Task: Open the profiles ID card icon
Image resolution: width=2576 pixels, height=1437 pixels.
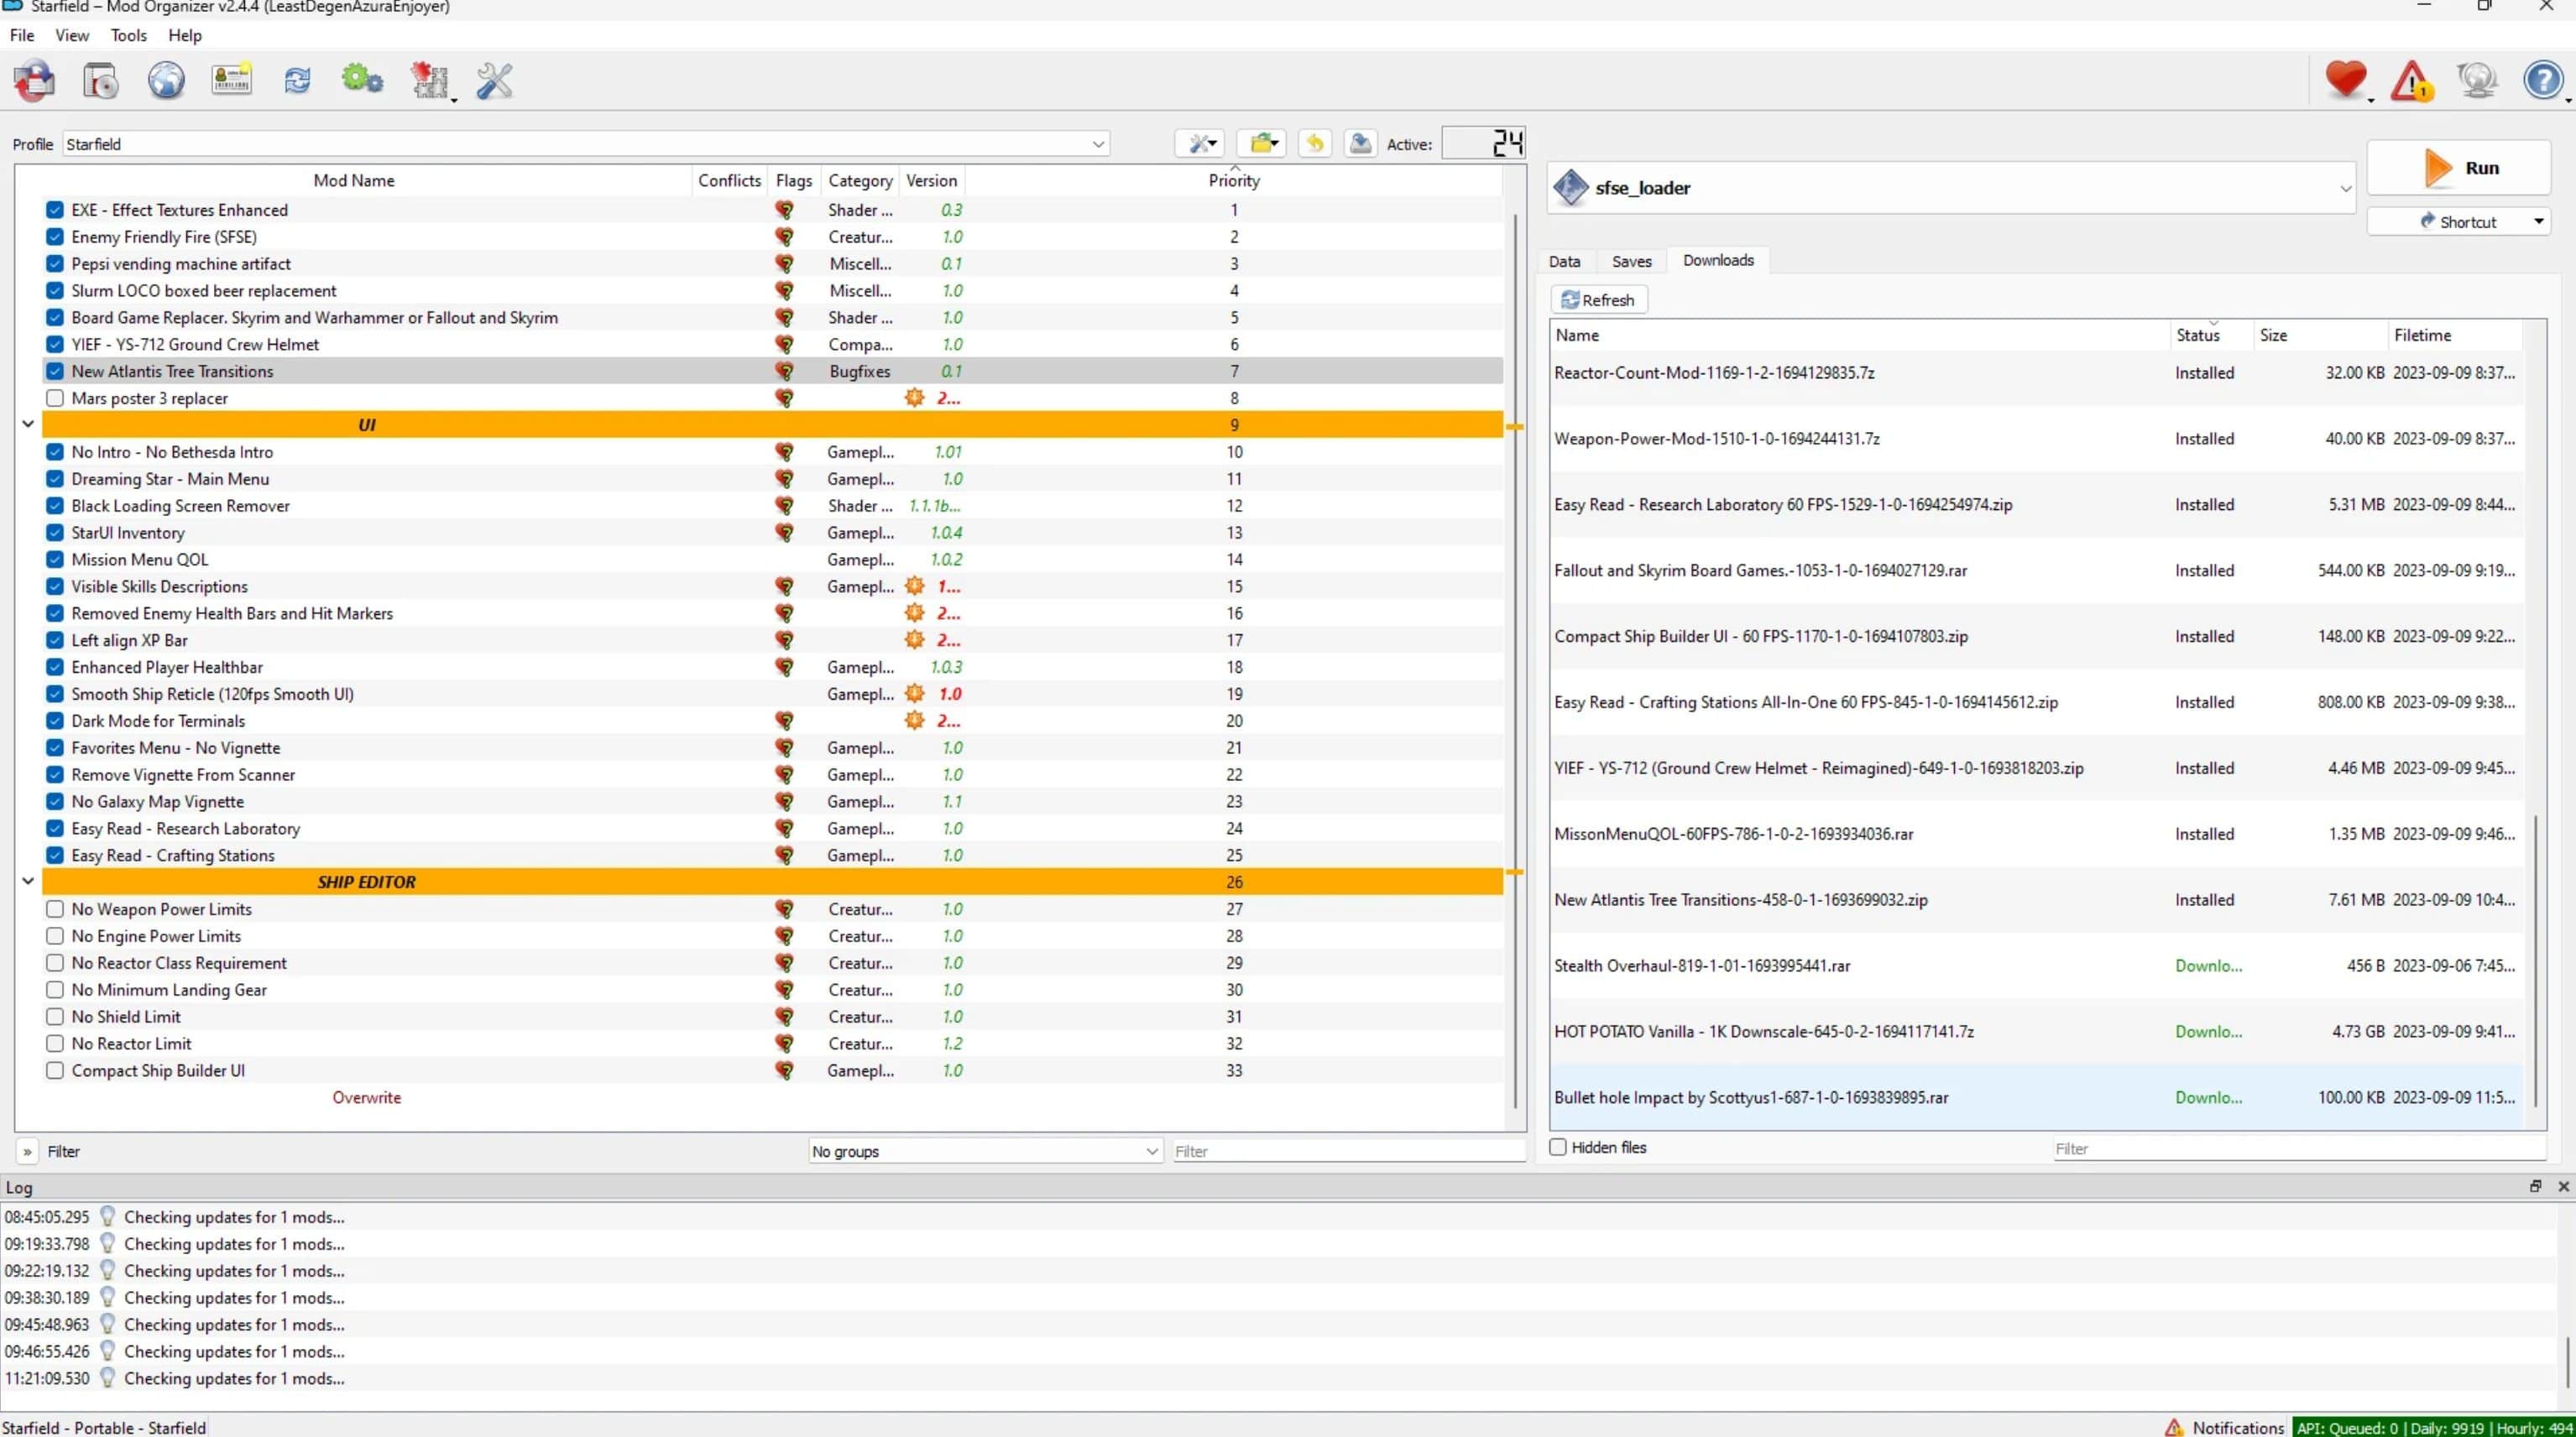Action: (x=231, y=81)
